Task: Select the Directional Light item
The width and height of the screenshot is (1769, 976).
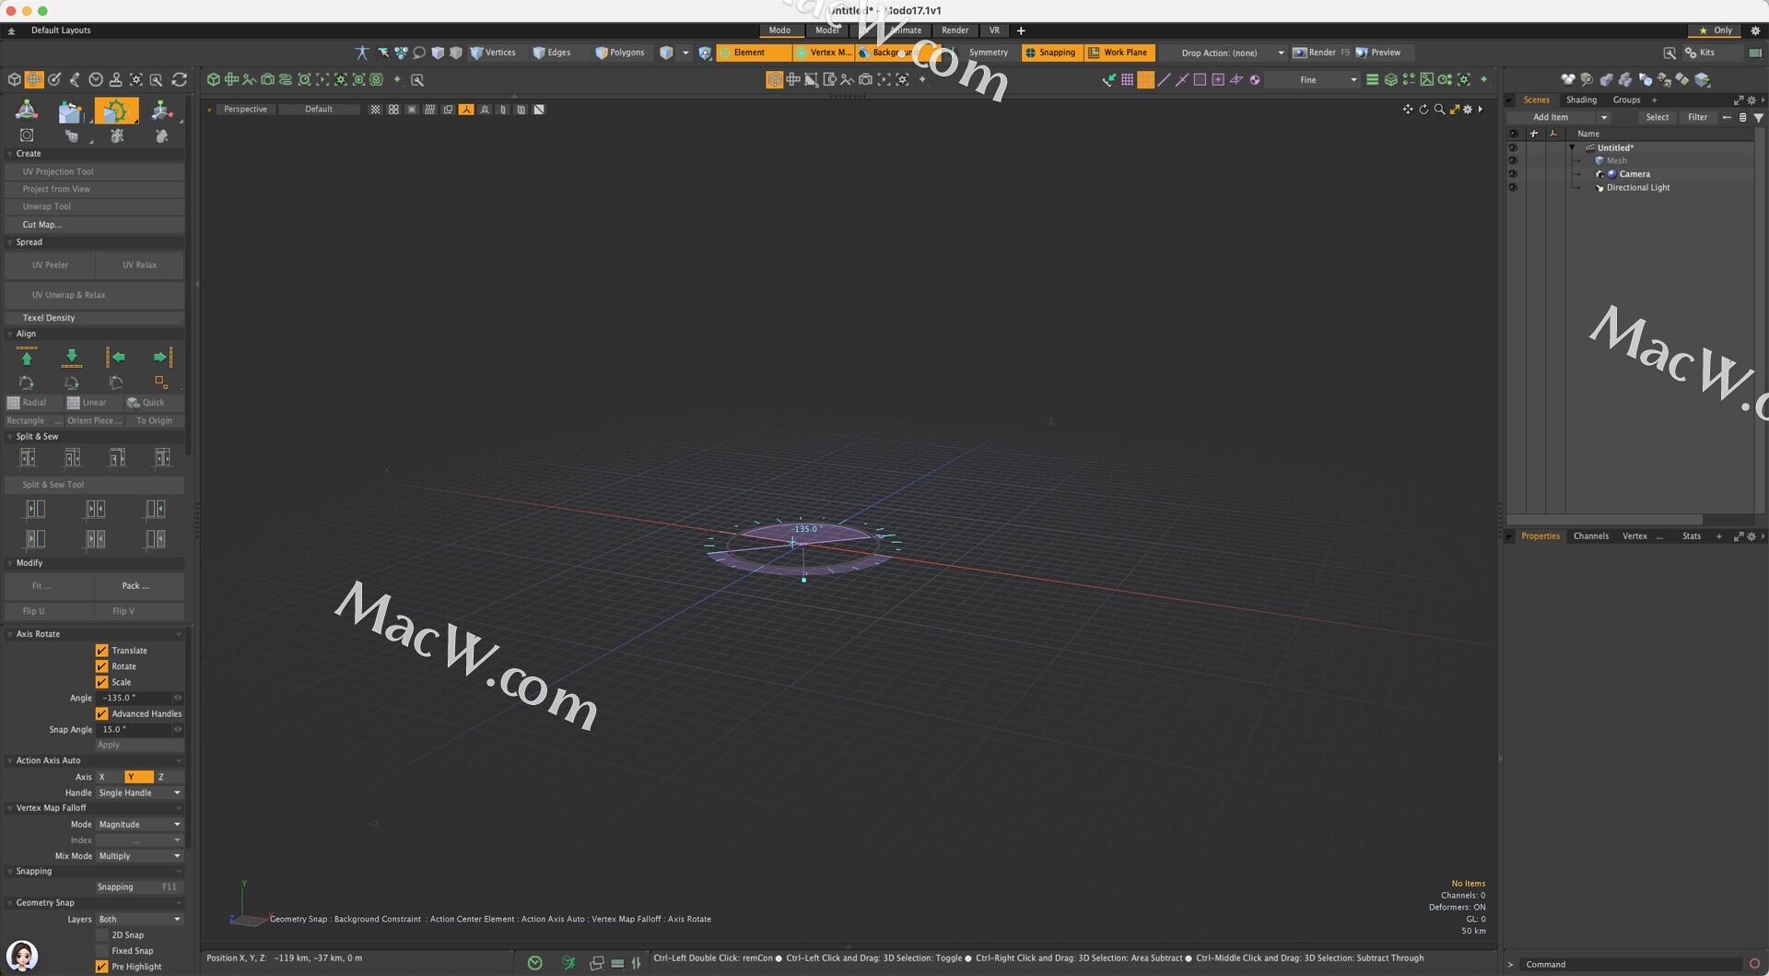Action: click(x=1638, y=188)
